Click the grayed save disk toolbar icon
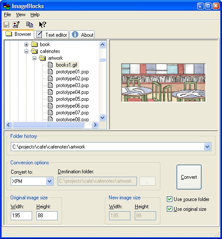Image resolution: width=222 pixels, height=239 pixels. (6, 25)
